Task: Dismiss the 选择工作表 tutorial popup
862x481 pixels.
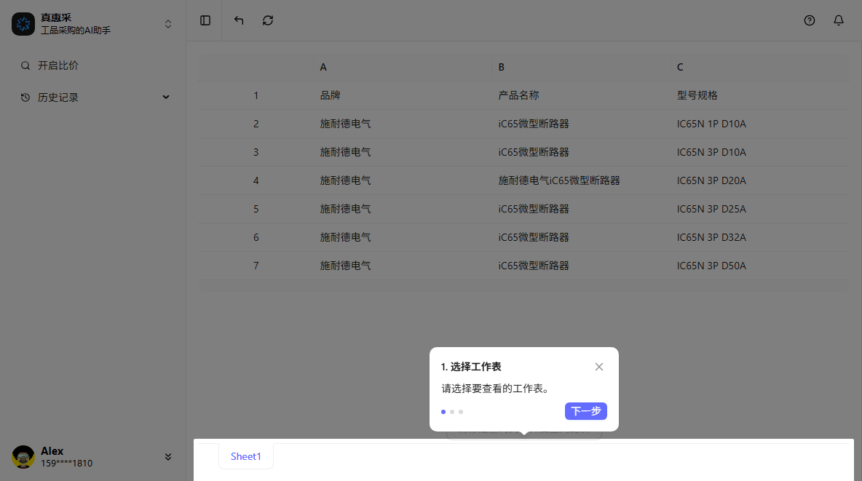Action: tap(598, 367)
